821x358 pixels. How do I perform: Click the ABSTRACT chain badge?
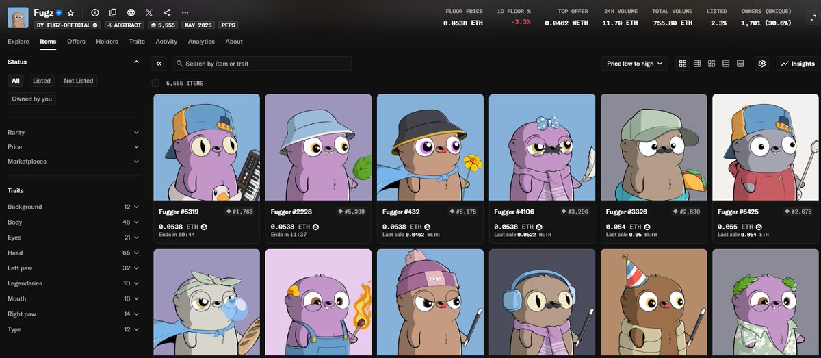[124, 25]
